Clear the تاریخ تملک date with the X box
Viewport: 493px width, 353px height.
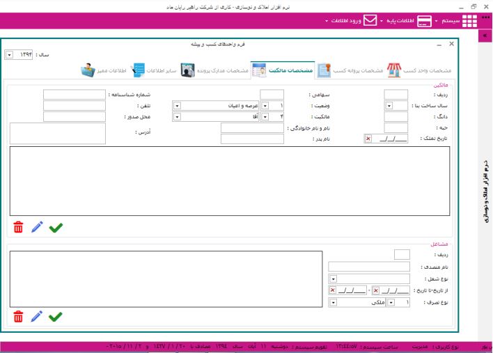click(x=368, y=139)
